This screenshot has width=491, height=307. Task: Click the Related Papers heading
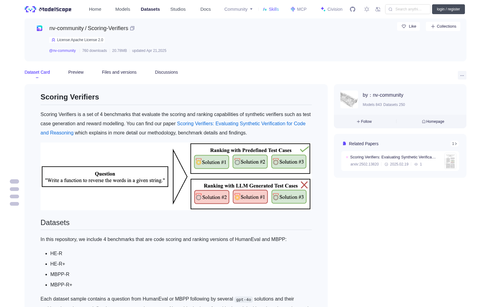[364, 144]
